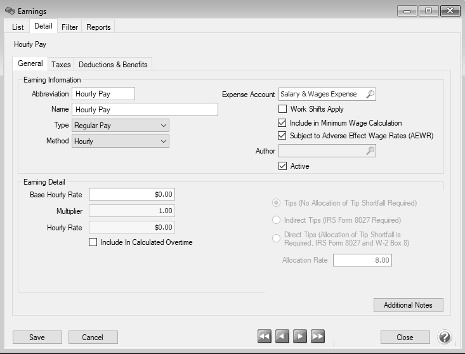The width and height of the screenshot is (465, 354).
Task: Open Additional Notes
Action: point(408,305)
